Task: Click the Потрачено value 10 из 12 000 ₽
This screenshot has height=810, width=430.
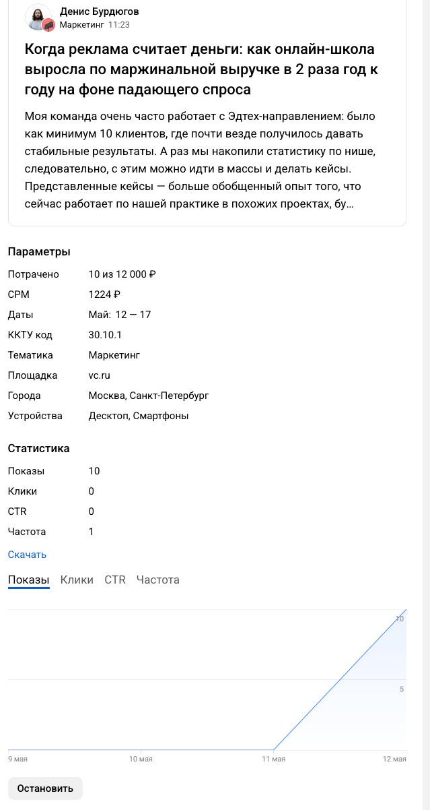Action: [122, 274]
